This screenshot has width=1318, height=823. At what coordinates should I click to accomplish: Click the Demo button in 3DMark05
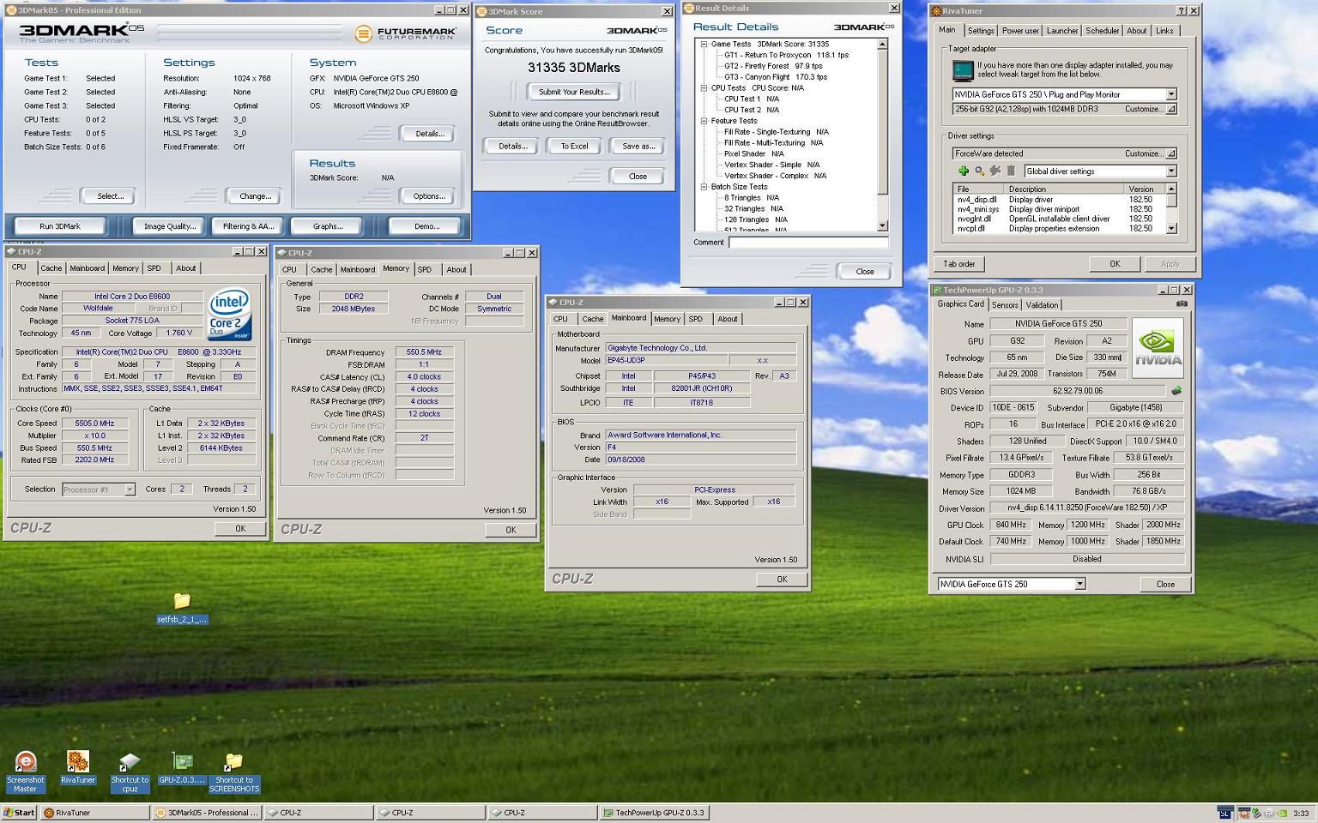pyautogui.click(x=427, y=226)
